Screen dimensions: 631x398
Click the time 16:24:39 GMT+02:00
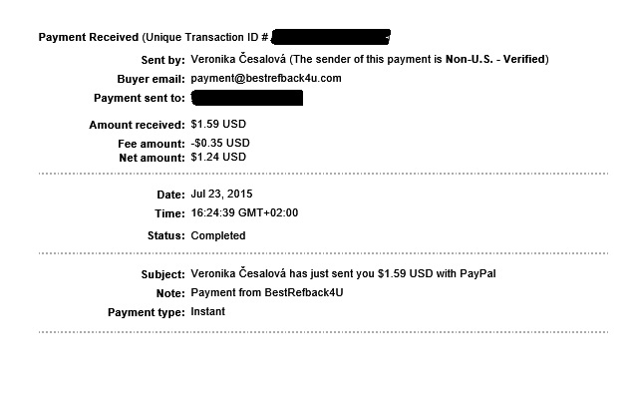(x=244, y=212)
